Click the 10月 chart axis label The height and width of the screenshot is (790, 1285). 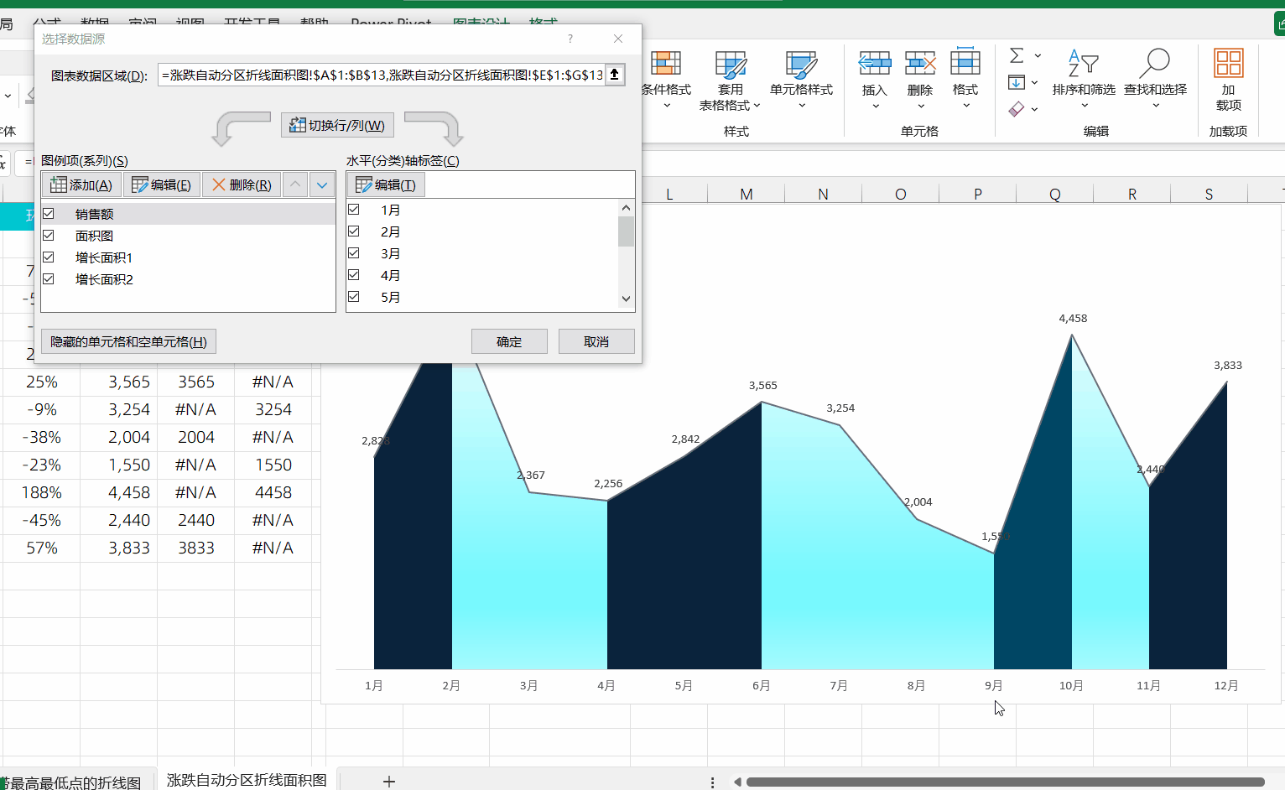click(x=1071, y=686)
